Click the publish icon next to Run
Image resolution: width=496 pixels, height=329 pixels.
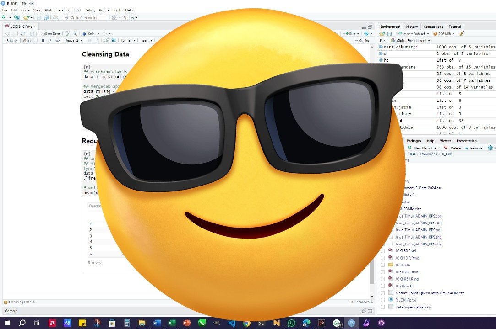[x=366, y=33]
